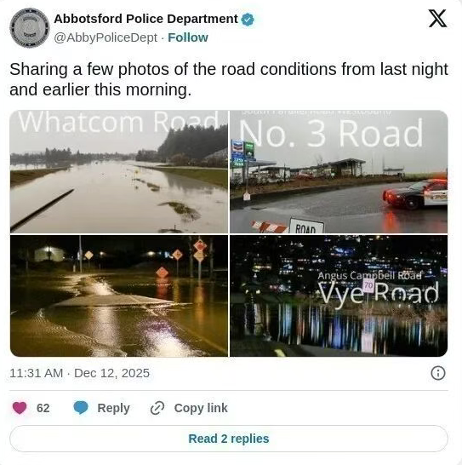Follow the AbbyPoliceDept account

click(x=188, y=37)
